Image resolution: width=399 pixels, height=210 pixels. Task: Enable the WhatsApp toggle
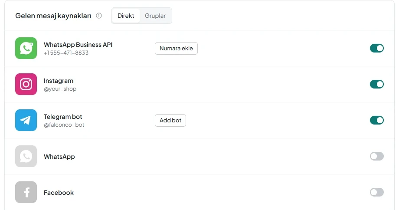[376, 156]
